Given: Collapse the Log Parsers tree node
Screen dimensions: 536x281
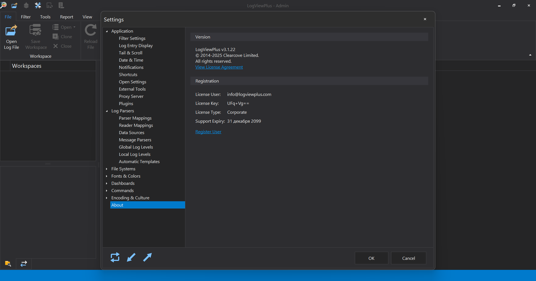Looking at the screenshot, I should coord(107,111).
